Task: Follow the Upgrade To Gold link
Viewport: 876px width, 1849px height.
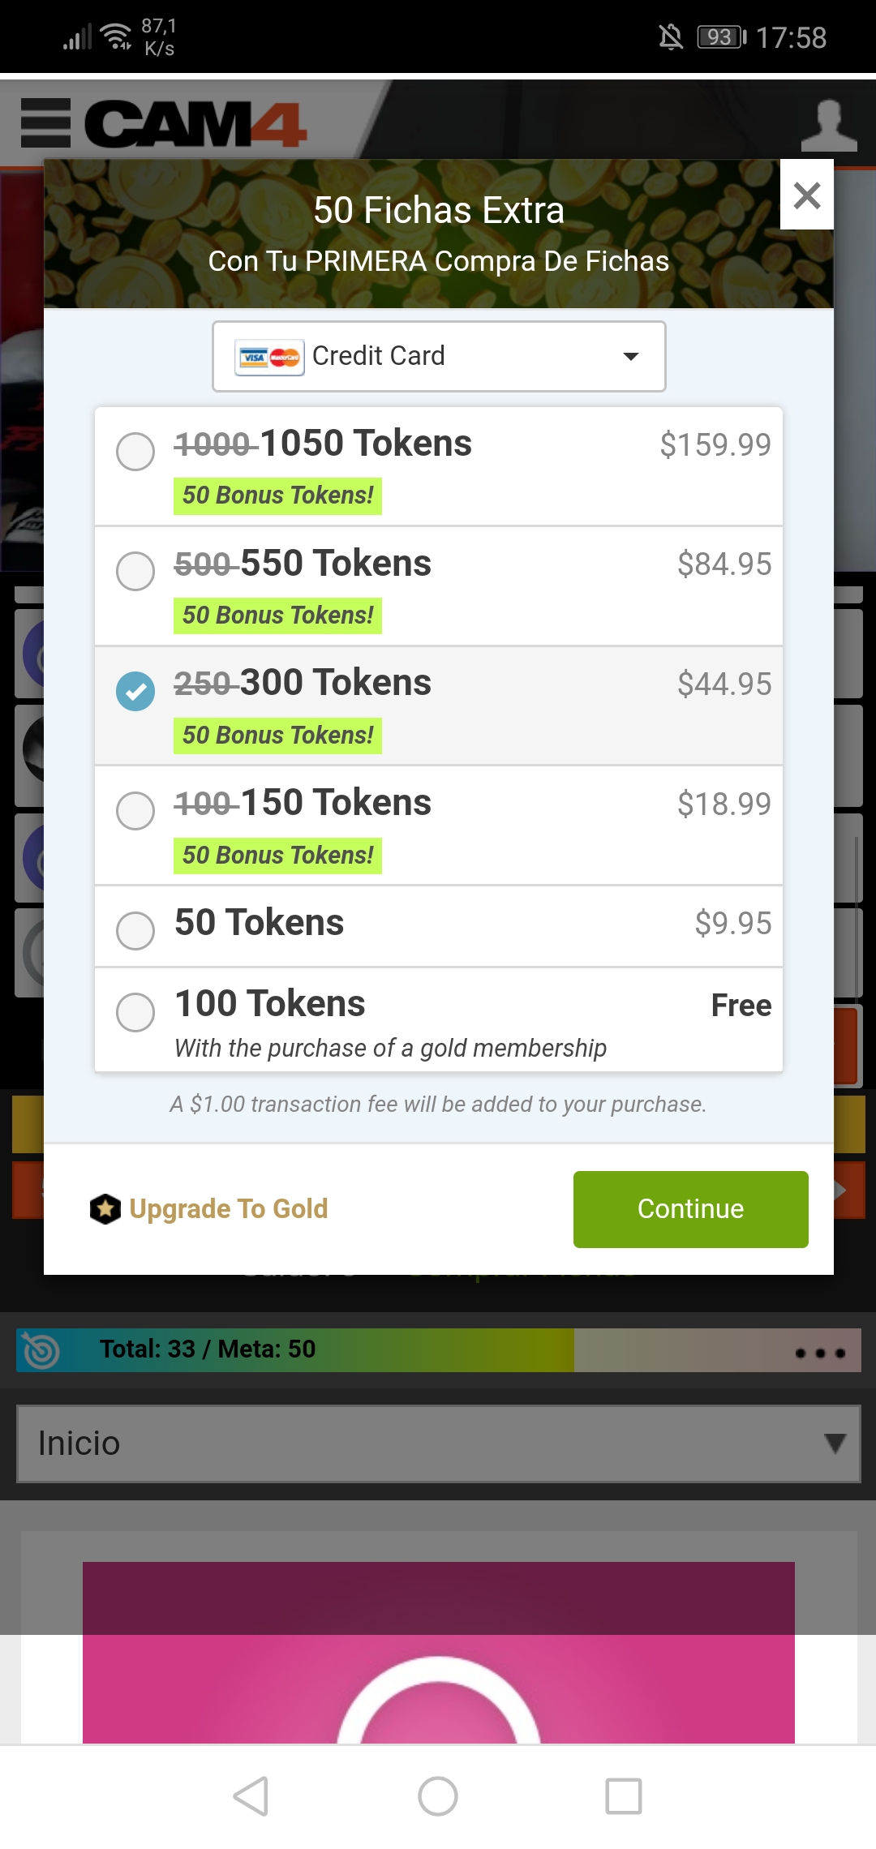Action: tap(228, 1209)
